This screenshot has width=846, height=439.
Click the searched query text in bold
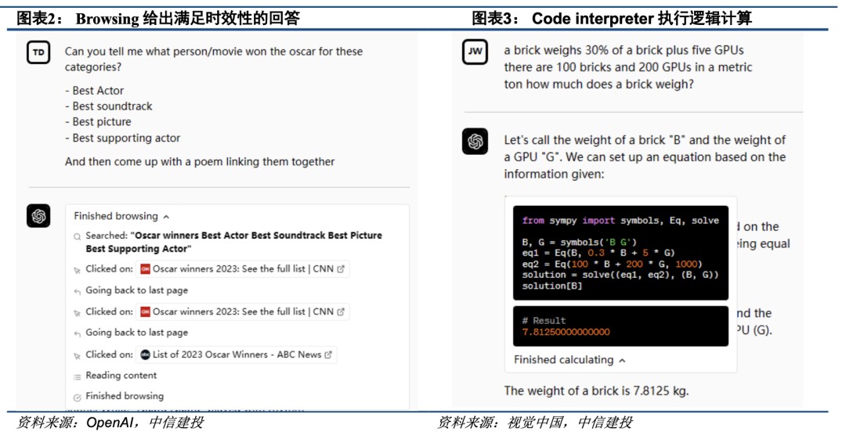(x=233, y=242)
